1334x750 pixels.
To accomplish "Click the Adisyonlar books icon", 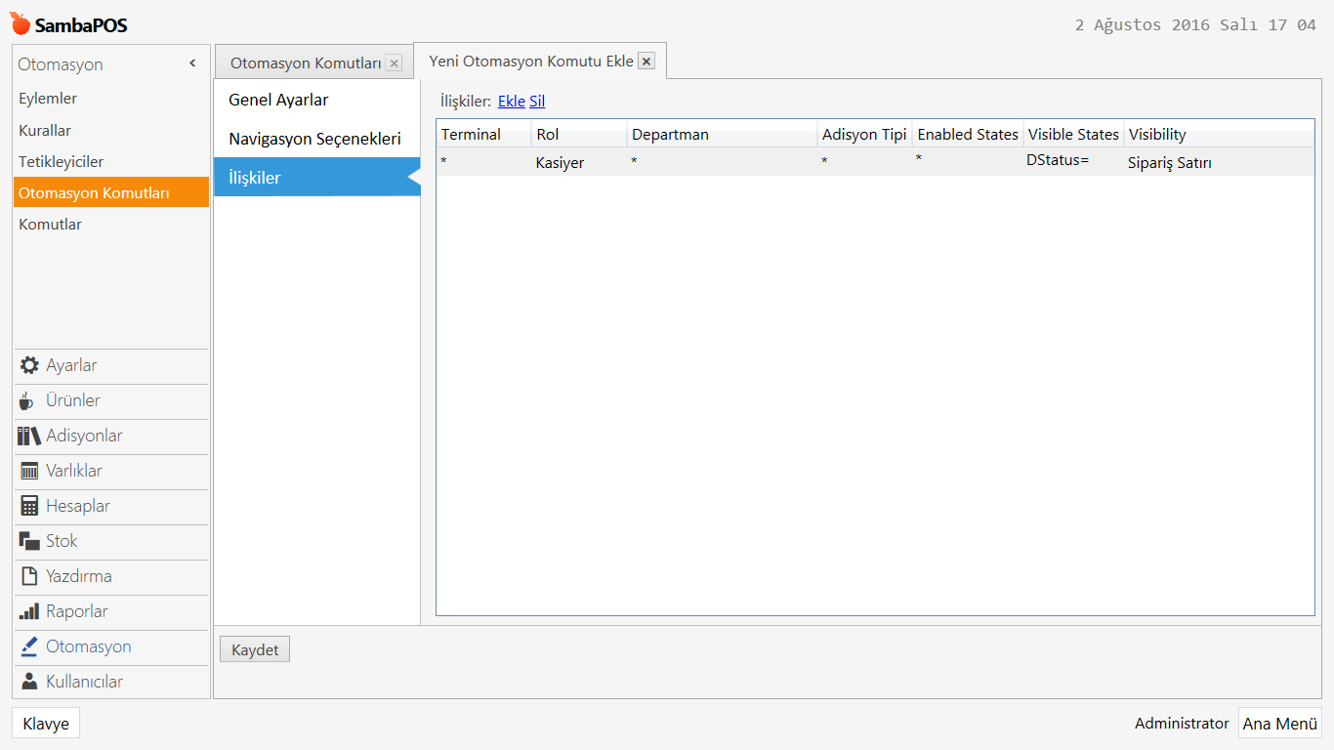I will pyautogui.click(x=29, y=436).
